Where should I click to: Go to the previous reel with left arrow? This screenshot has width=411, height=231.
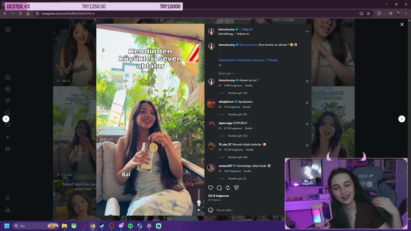[6, 119]
